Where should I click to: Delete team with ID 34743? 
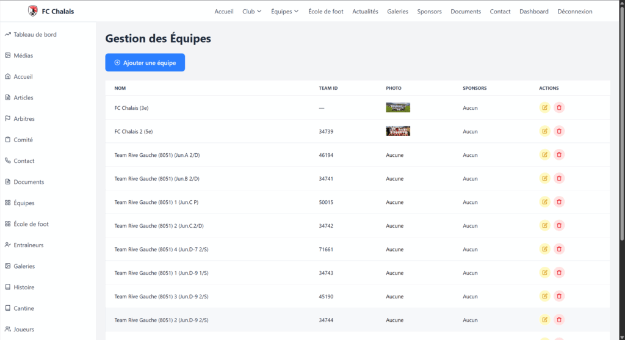click(559, 272)
